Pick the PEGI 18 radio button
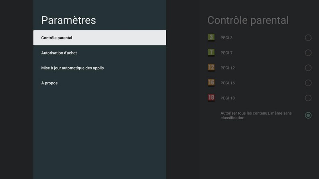Image resolution: width=319 pixels, height=179 pixels. click(x=308, y=98)
